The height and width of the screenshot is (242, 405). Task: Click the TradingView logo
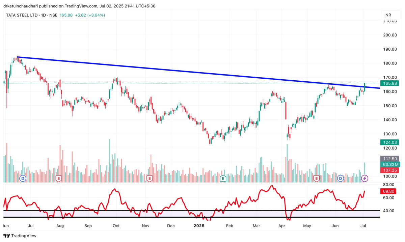pyautogui.click(x=20, y=236)
